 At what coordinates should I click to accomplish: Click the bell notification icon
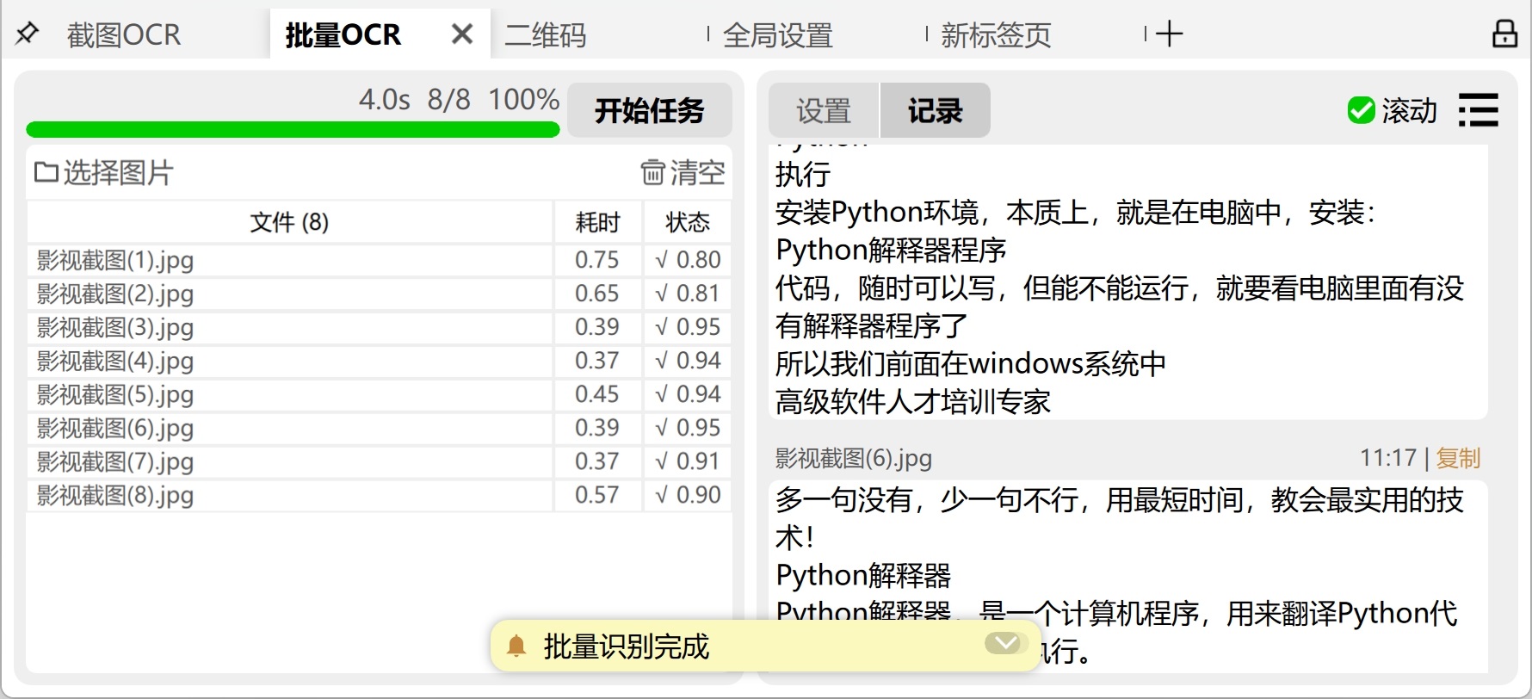516,646
